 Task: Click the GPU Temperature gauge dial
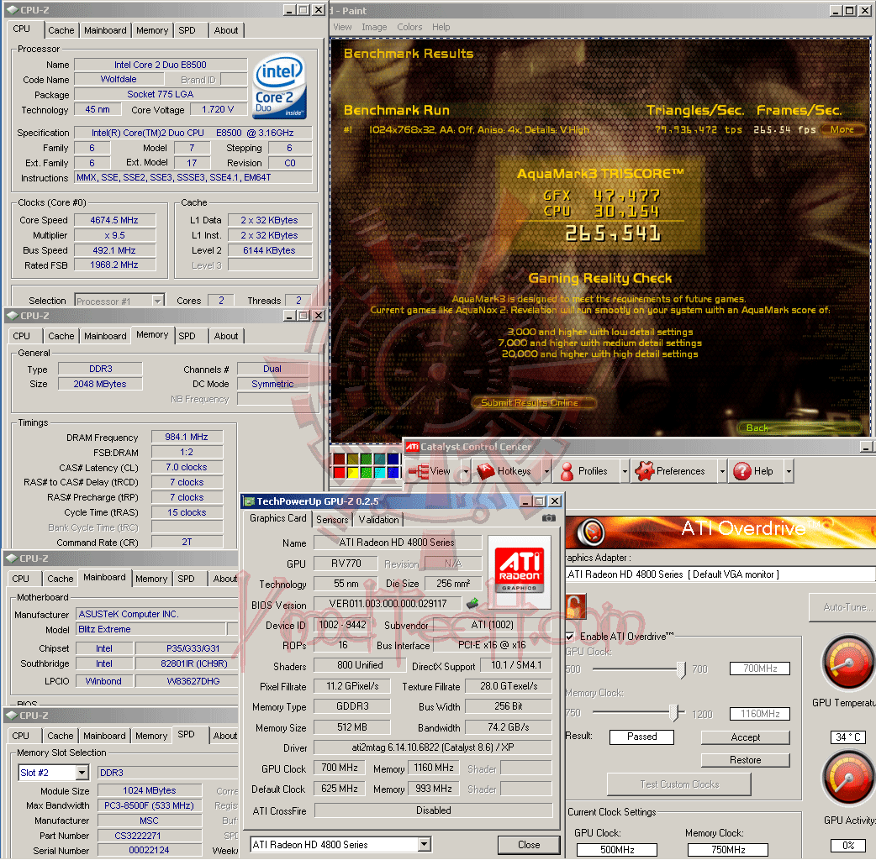click(847, 663)
